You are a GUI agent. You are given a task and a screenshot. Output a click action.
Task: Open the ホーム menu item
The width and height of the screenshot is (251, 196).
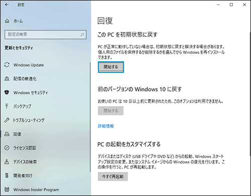(x=18, y=21)
